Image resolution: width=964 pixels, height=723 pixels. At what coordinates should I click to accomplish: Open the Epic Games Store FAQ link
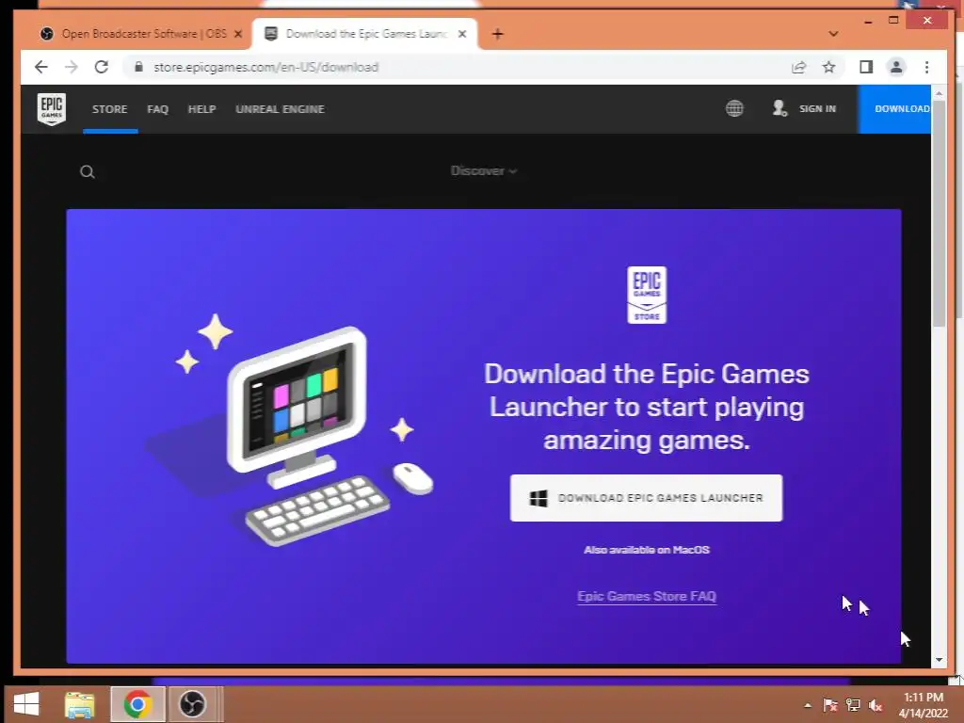[647, 596]
